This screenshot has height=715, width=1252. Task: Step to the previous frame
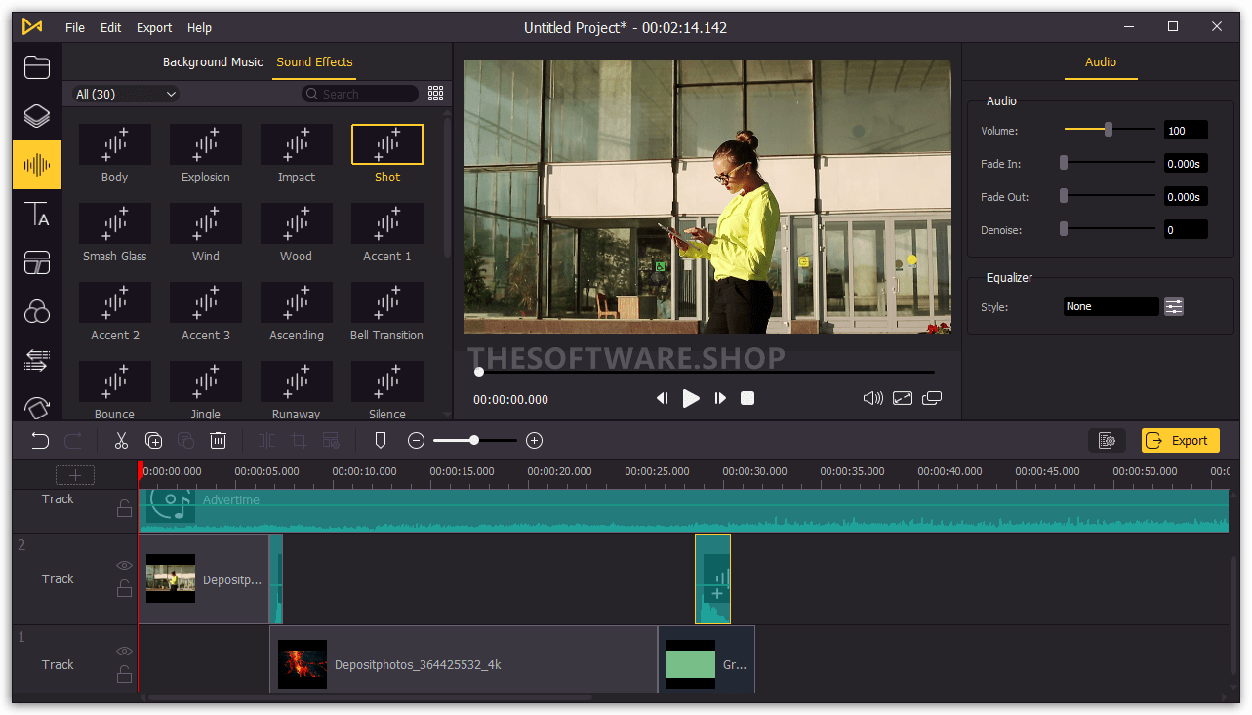(663, 398)
